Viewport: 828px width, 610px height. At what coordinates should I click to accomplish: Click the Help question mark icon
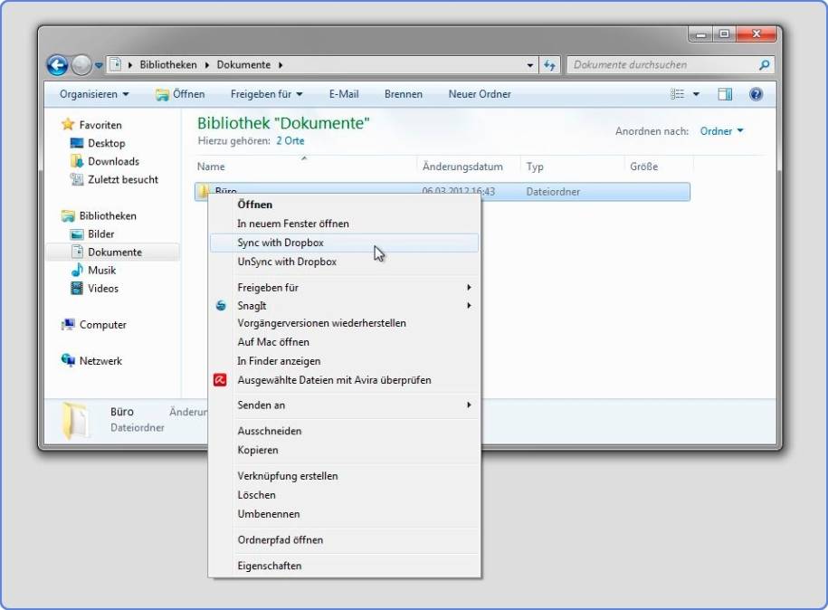point(756,94)
